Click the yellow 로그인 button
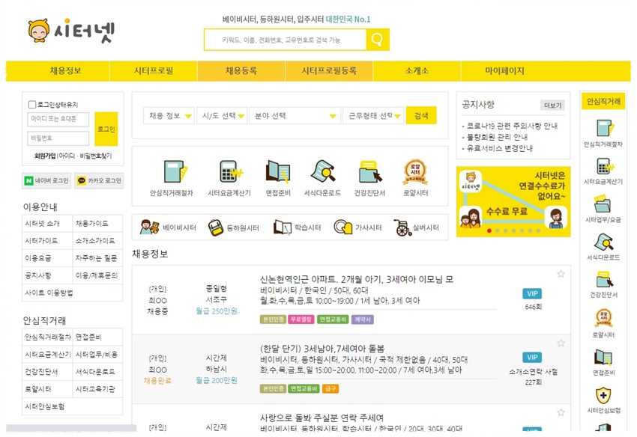The width and height of the screenshot is (637, 437). point(106,129)
